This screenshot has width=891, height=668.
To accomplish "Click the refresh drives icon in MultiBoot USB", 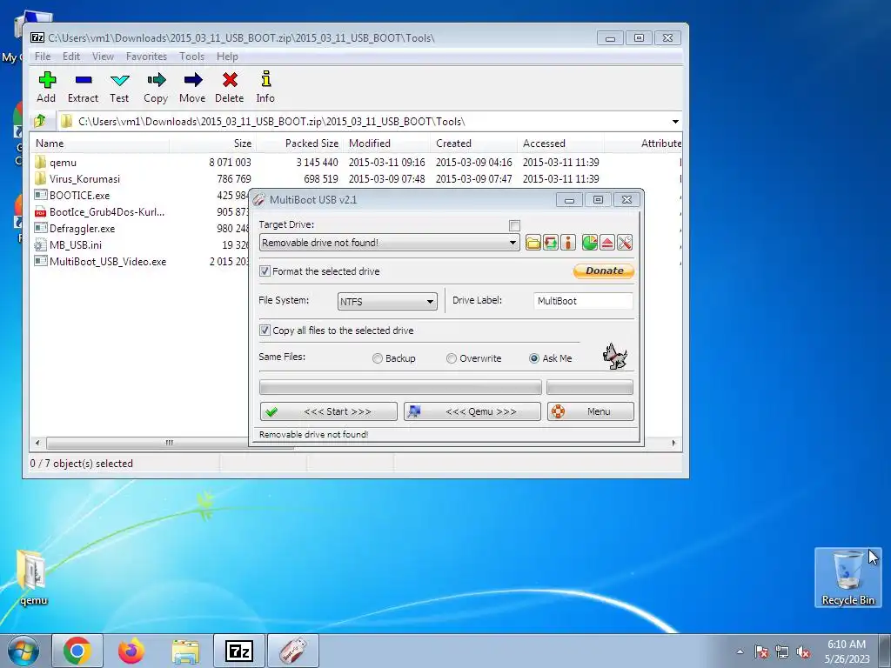I will [x=551, y=243].
